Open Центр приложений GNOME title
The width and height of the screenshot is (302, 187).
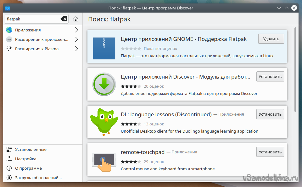pos(183,39)
